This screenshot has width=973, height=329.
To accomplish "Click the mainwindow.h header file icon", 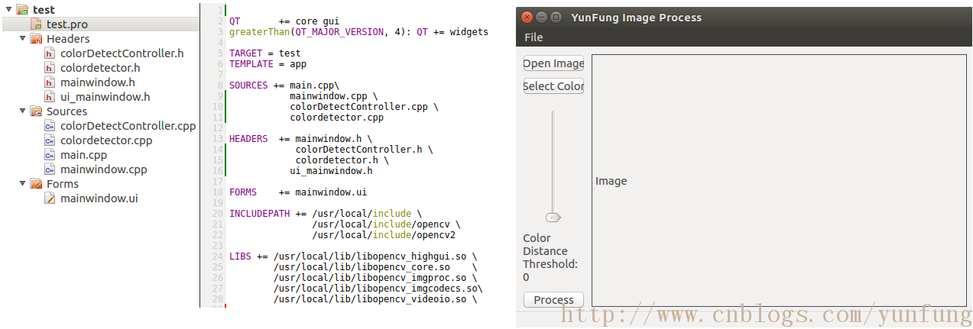I will click(50, 82).
